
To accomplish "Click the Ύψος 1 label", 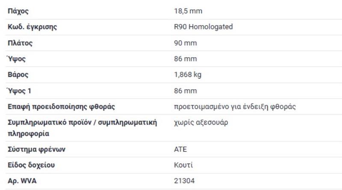I will 20,91.
